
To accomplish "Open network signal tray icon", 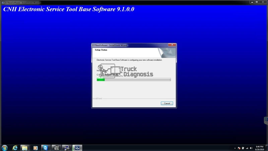I will pos(247,148).
